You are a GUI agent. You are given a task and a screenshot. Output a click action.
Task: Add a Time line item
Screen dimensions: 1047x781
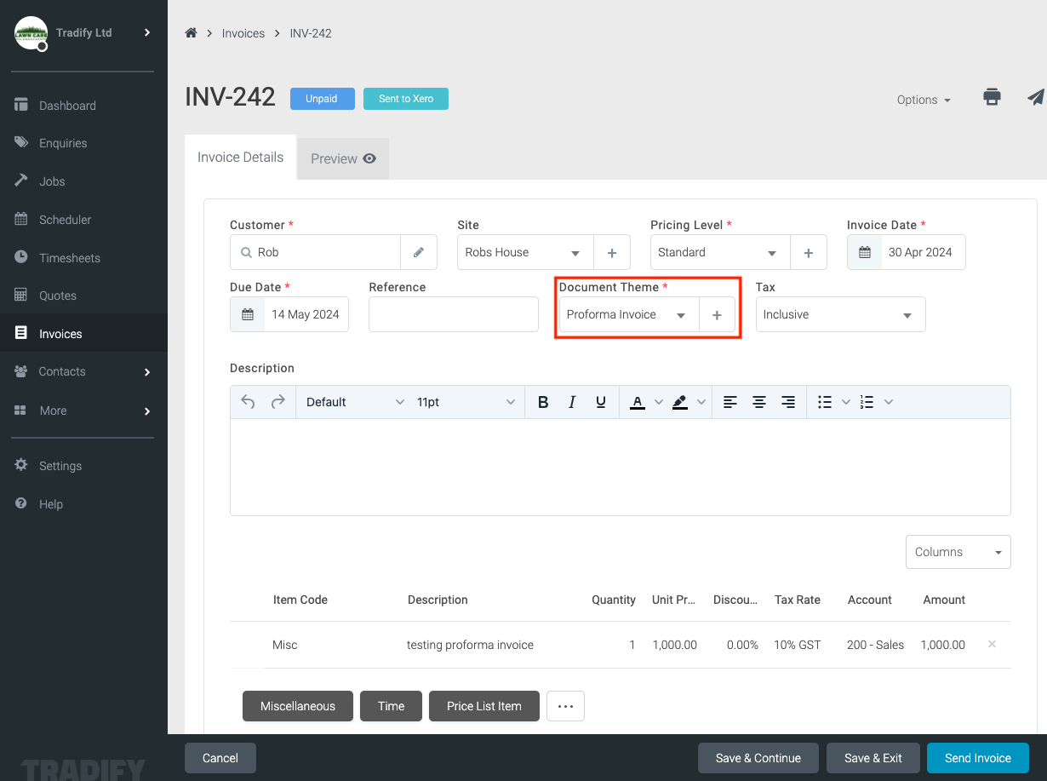392,706
